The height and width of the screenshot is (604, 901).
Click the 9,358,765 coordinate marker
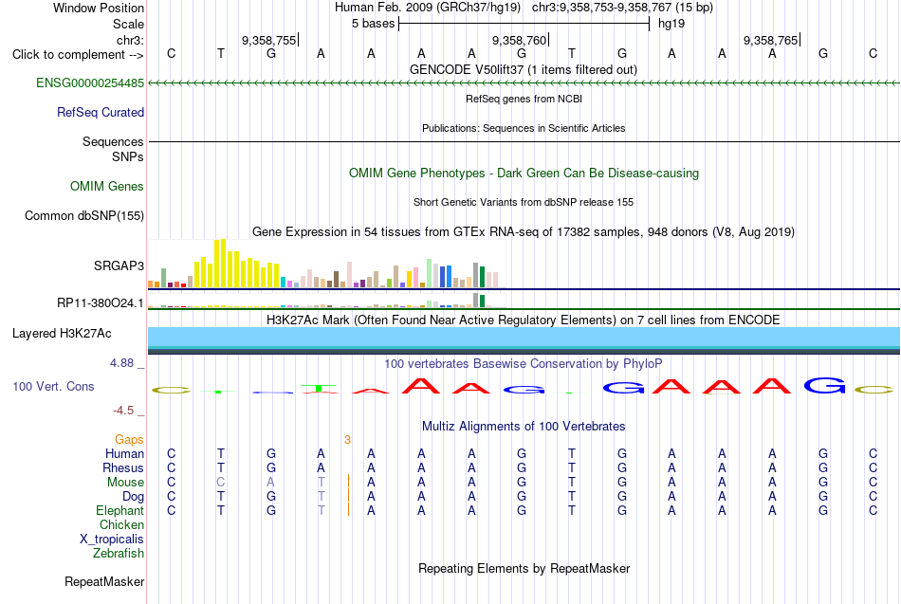coord(770,40)
